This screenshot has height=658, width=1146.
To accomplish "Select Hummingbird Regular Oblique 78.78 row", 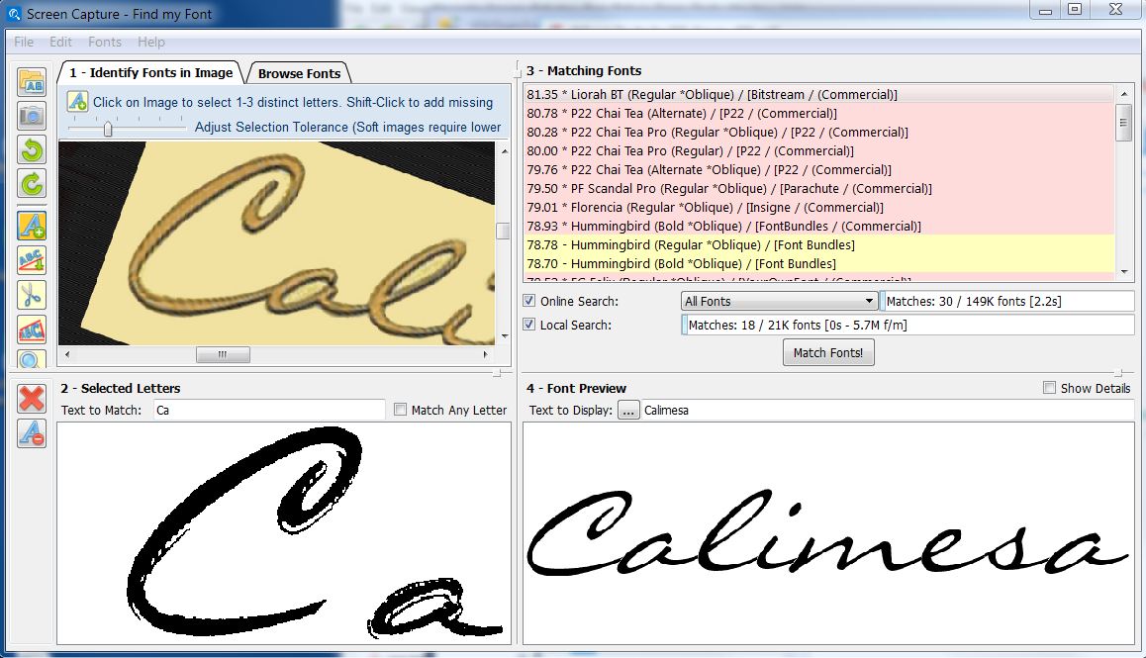I will pos(818,245).
